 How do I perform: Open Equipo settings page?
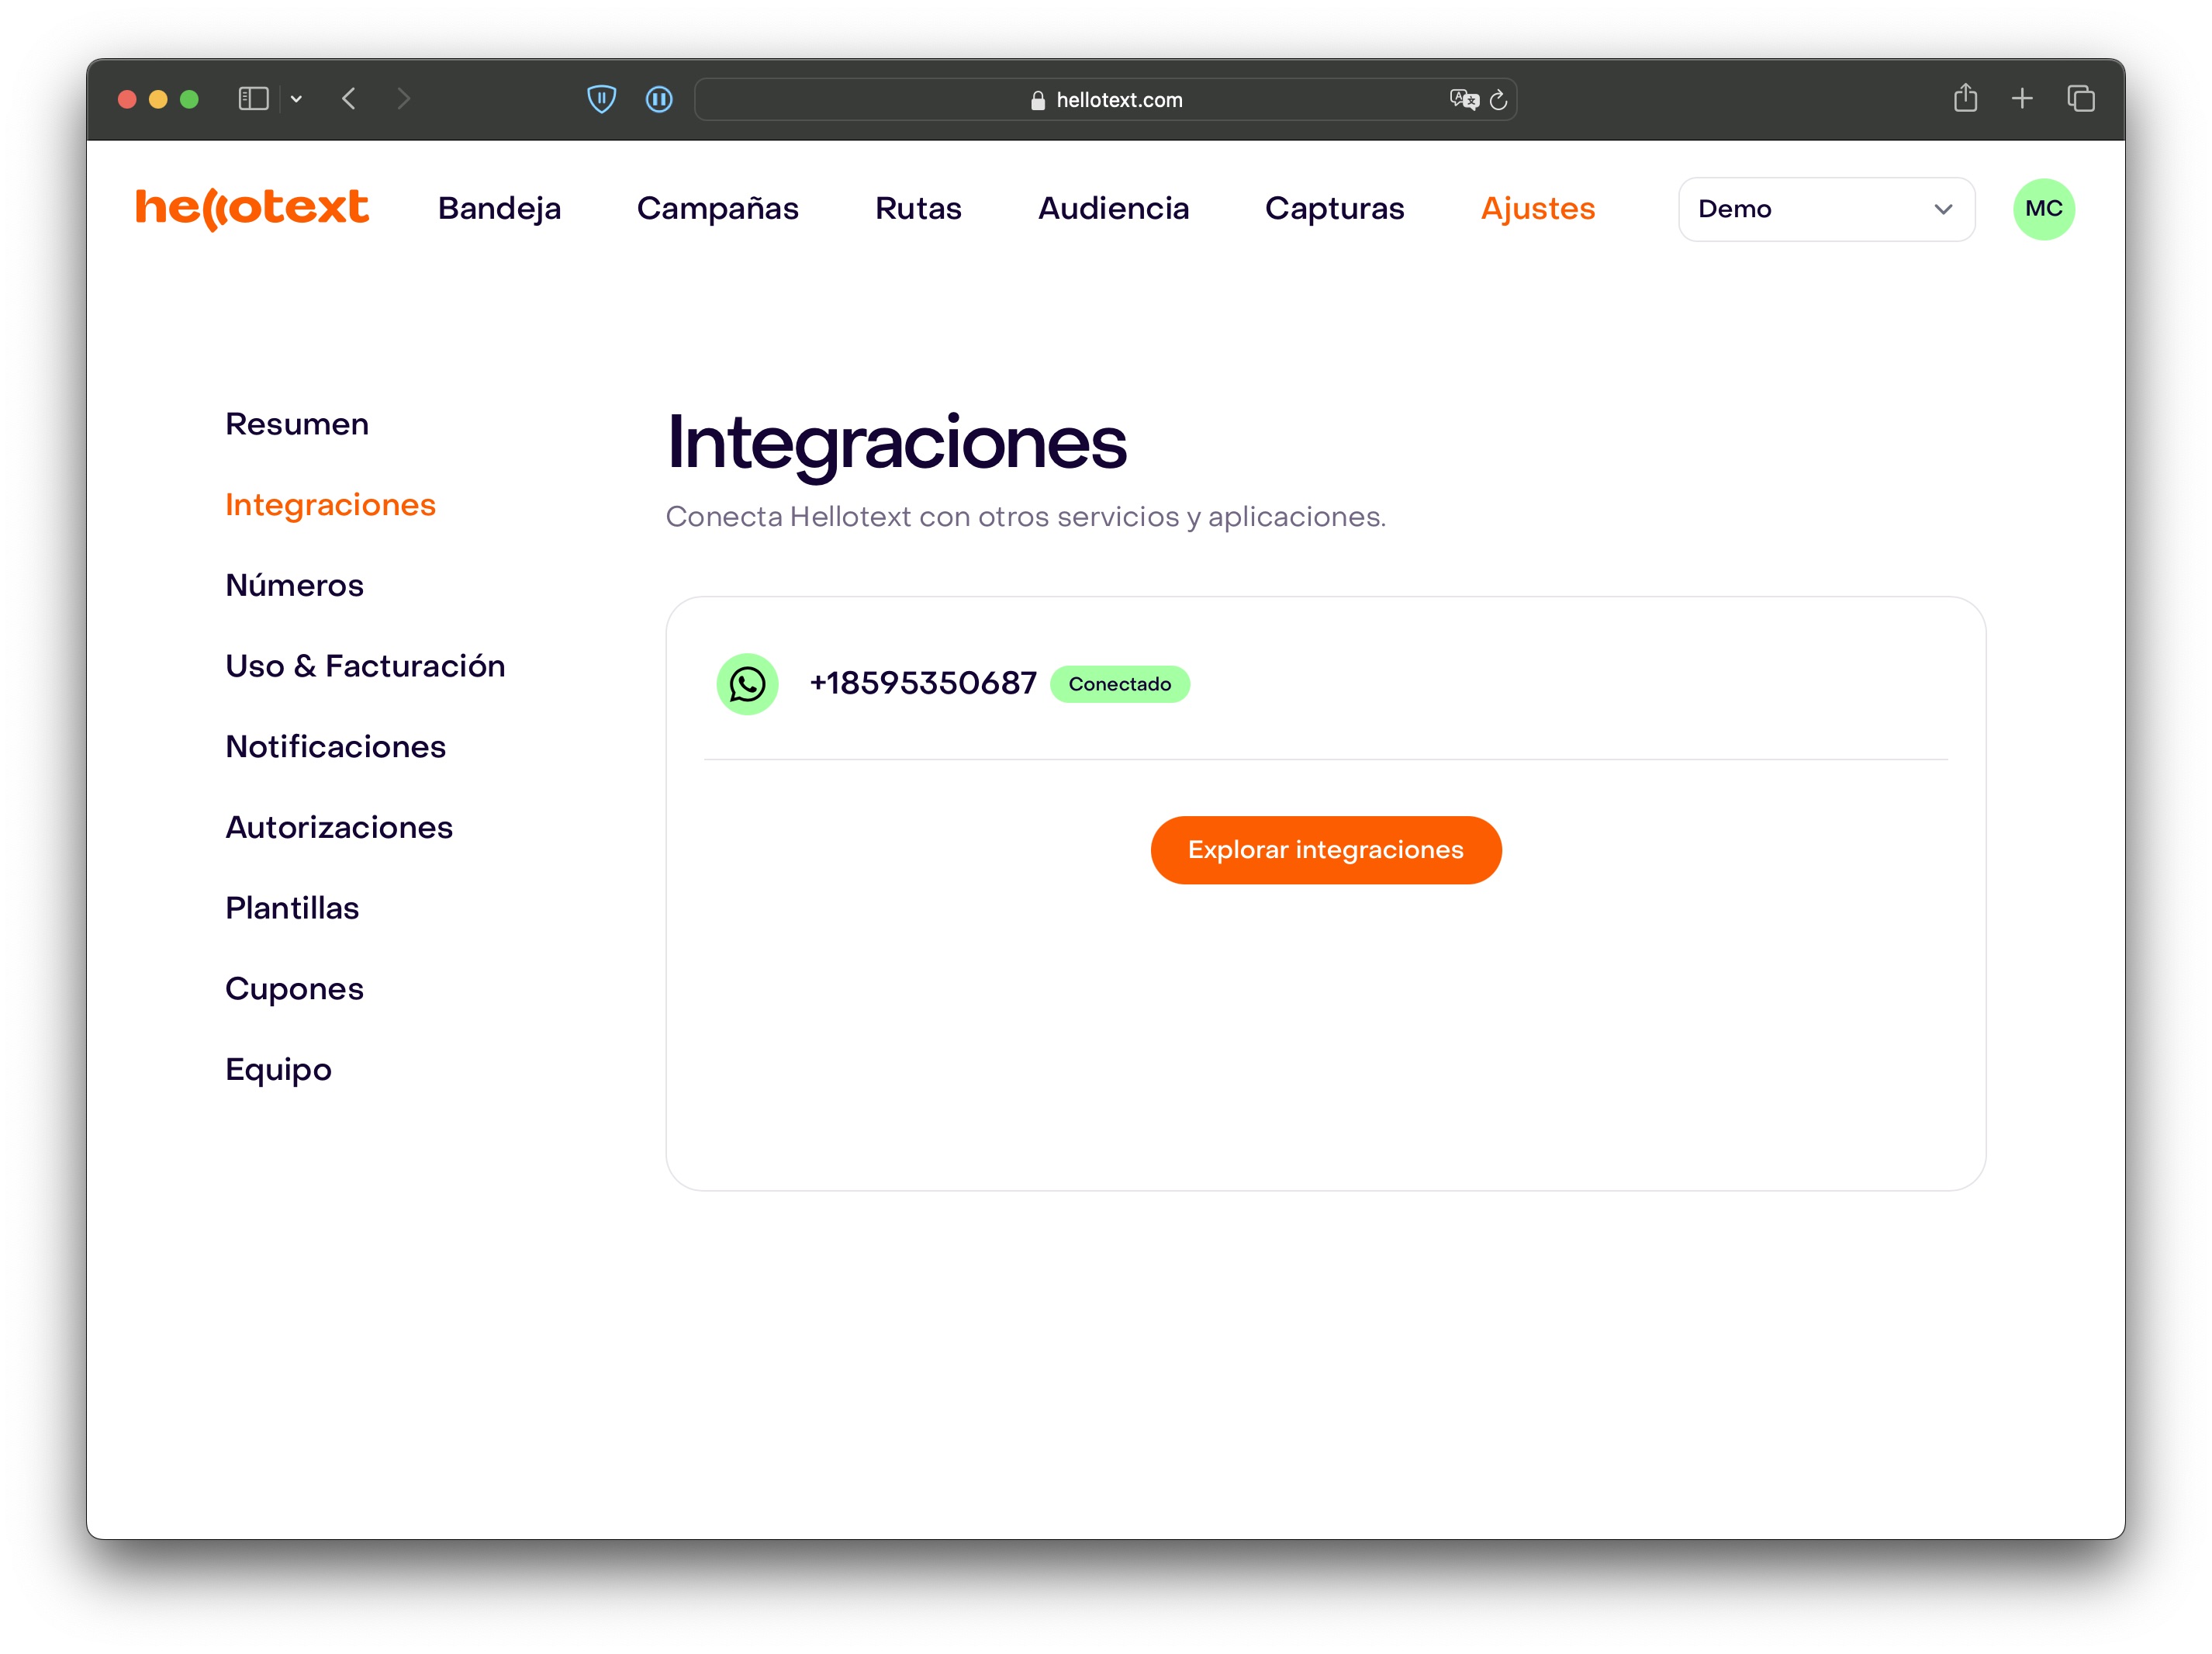pyautogui.click(x=278, y=1070)
